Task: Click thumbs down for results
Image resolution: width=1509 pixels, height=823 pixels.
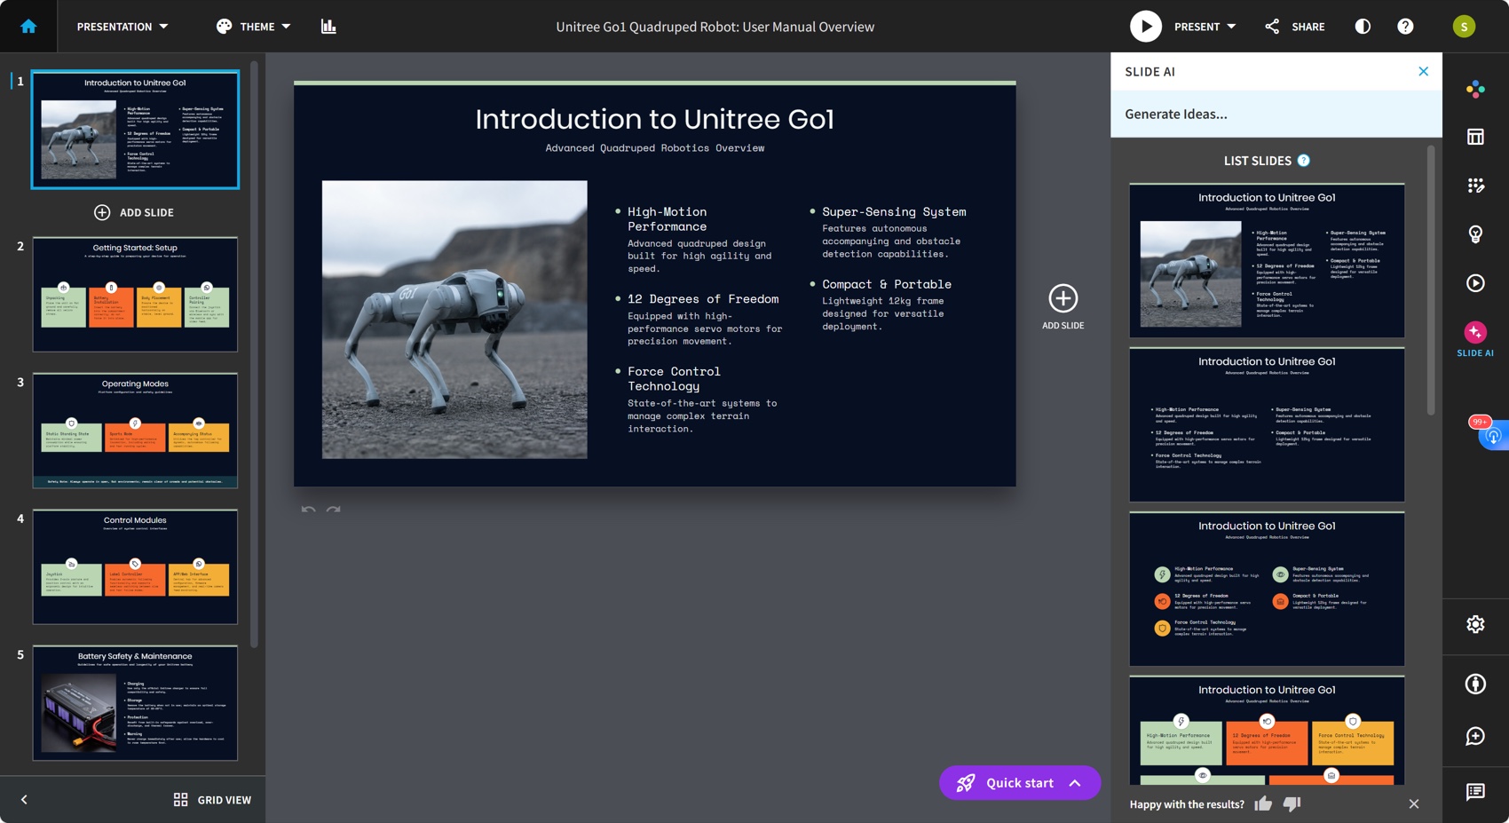Action: (x=1292, y=803)
